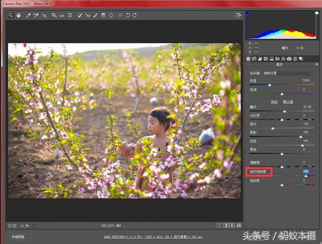Select the Graduated Filter tool
This screenshot has height=244, width=322.
pos(103,15)
